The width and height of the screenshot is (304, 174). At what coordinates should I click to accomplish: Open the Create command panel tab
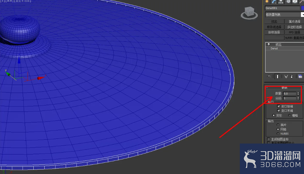(267, 2)
